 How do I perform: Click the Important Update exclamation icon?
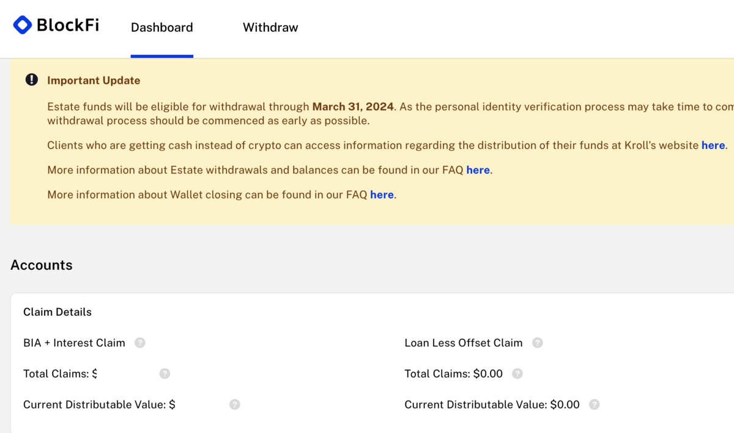32,80
